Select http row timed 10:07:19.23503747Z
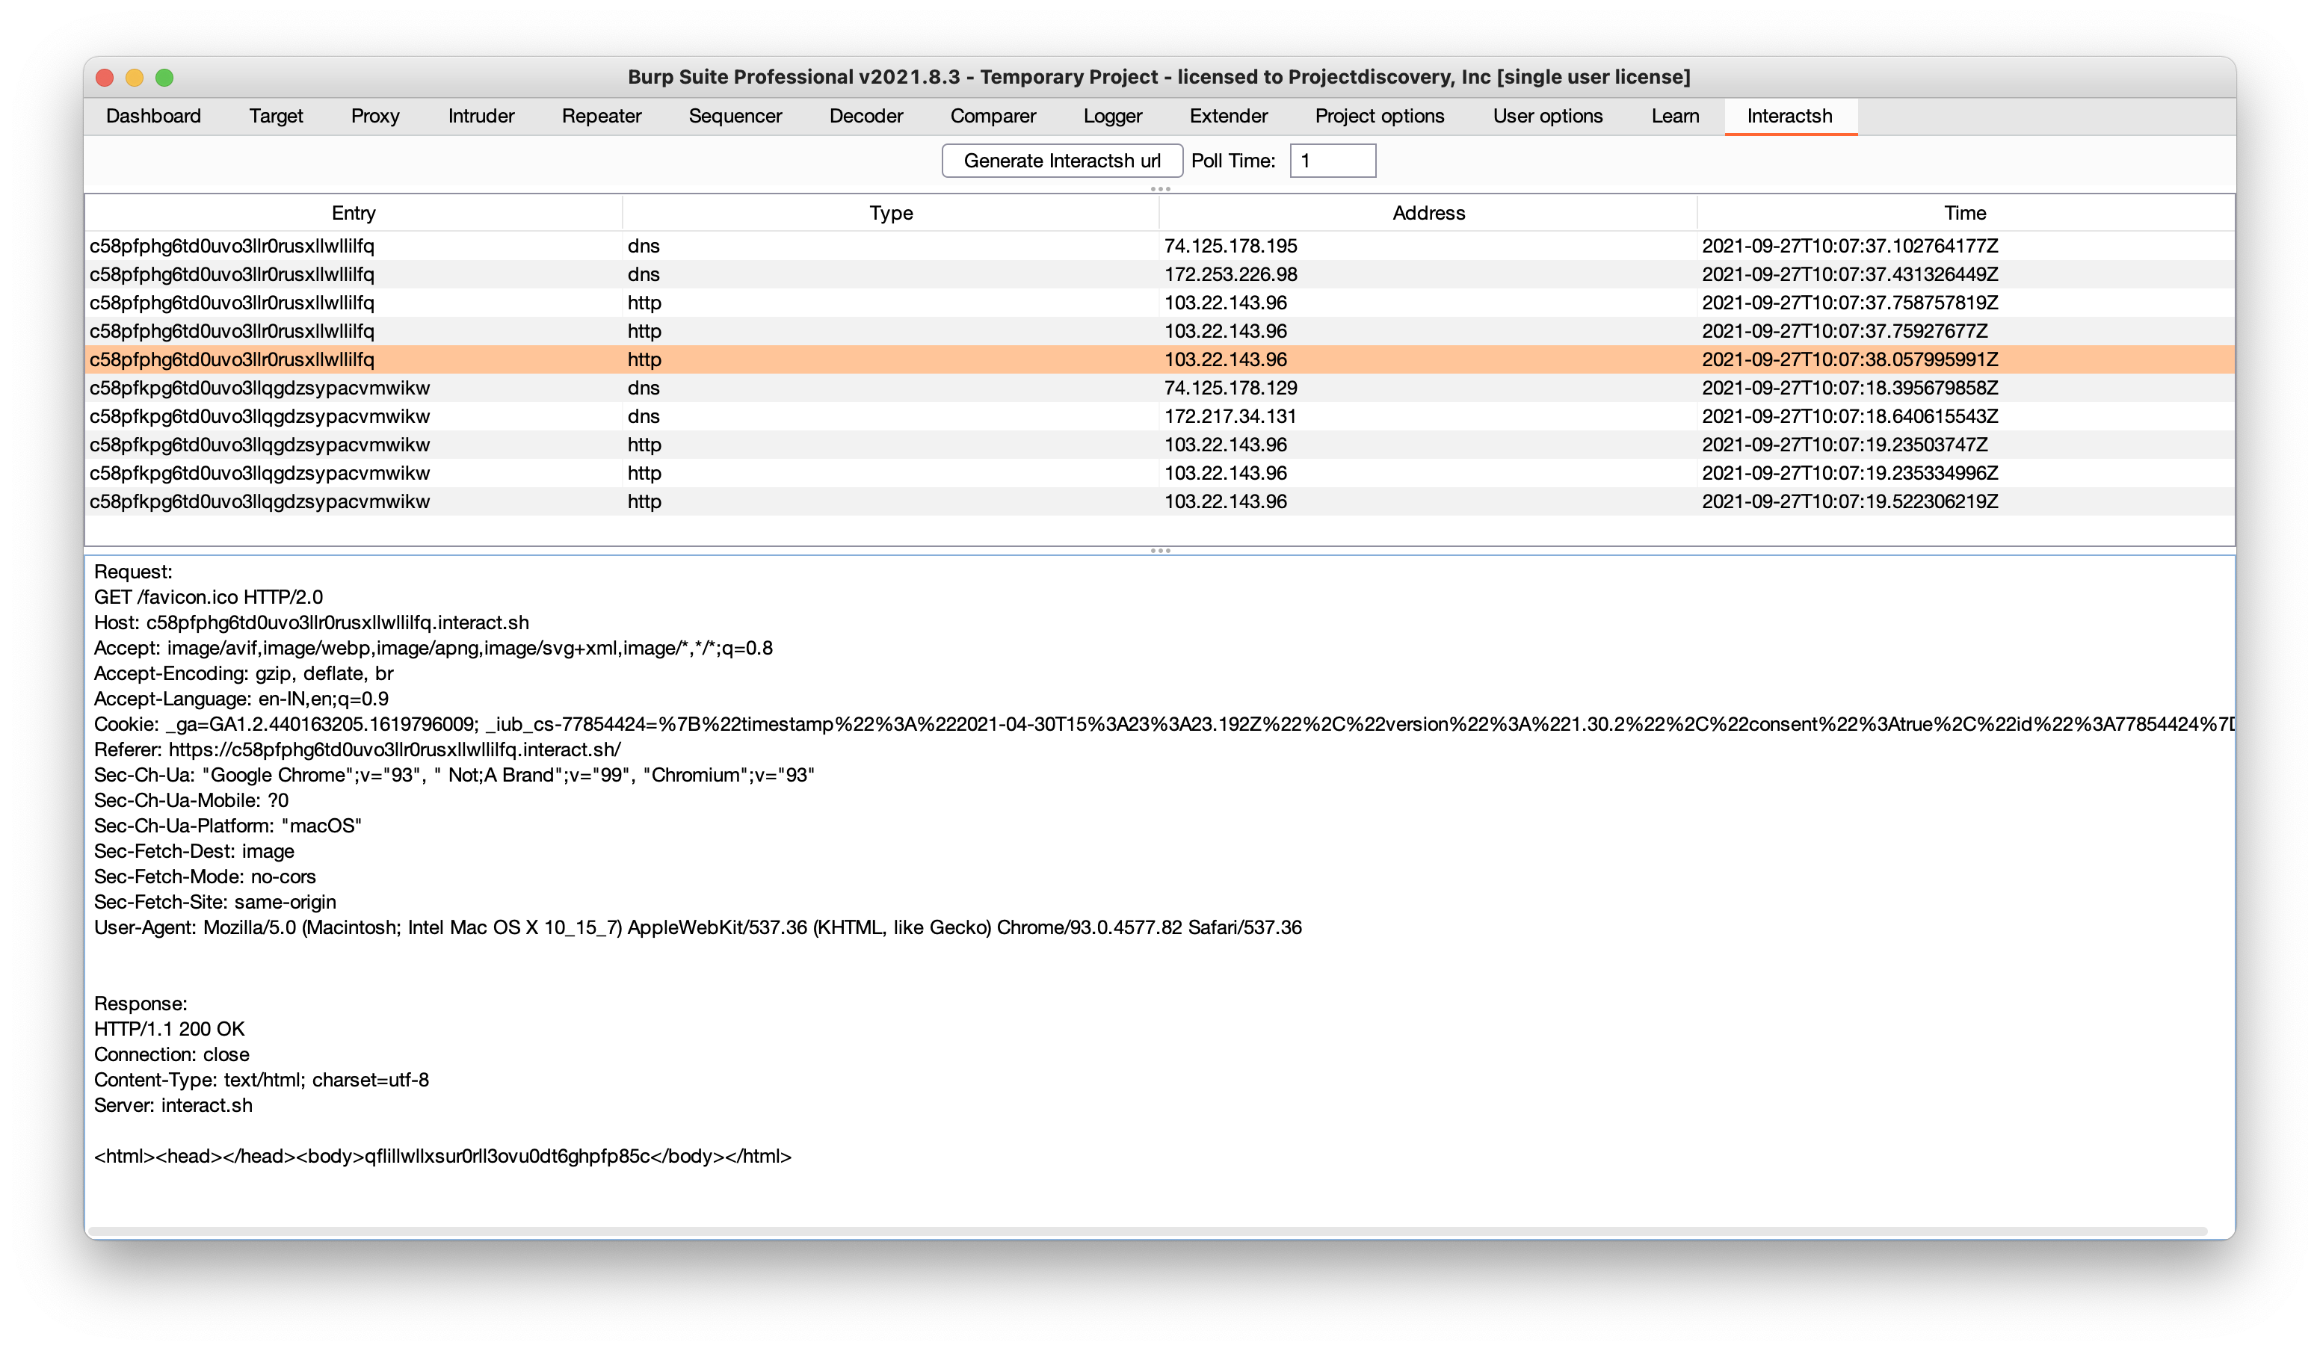 tap(1160, 445)
